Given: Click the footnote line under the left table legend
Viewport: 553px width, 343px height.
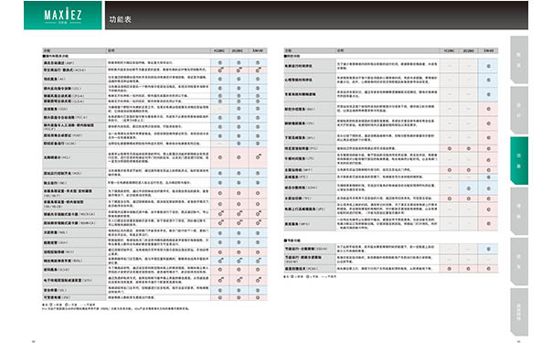Looking at the screenshot, I should tap(116, 308).
